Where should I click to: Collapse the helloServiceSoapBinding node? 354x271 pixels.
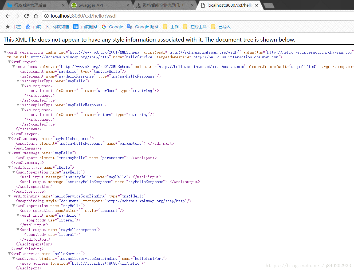point(9,196)
